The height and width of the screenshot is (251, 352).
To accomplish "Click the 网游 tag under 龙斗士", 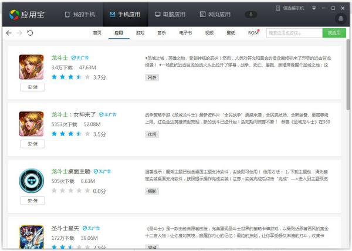I will (x=152, y=77).
